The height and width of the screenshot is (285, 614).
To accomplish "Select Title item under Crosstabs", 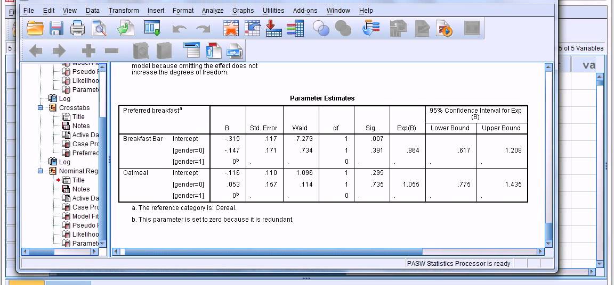I will pos(78,117).
